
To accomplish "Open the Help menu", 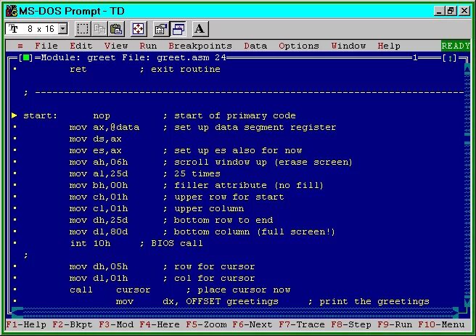I will pyautogui.click(x=389, y=46).
